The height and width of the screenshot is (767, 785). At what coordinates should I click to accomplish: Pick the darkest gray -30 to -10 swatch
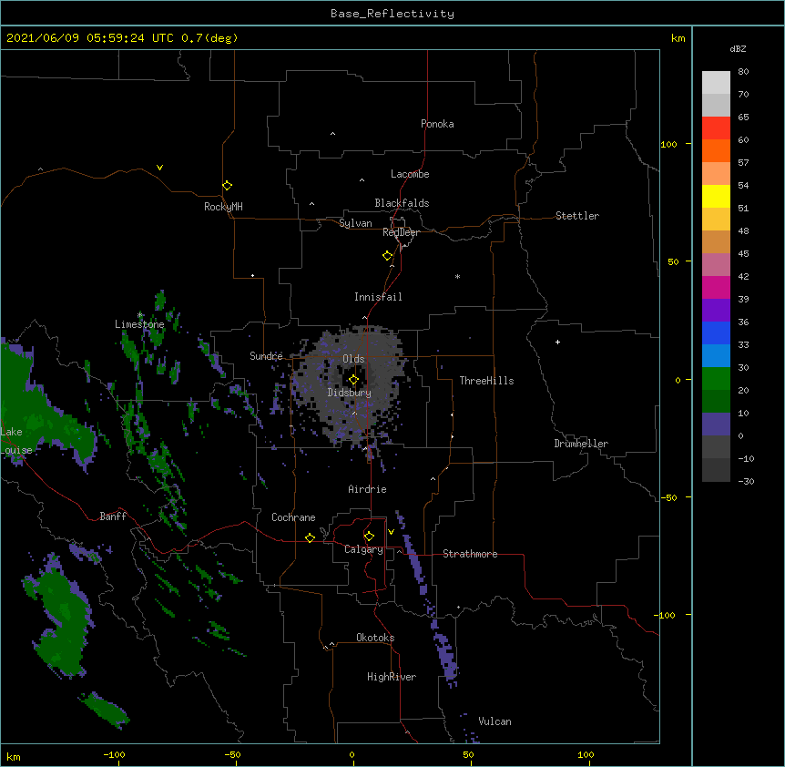[x=716, y=470]
